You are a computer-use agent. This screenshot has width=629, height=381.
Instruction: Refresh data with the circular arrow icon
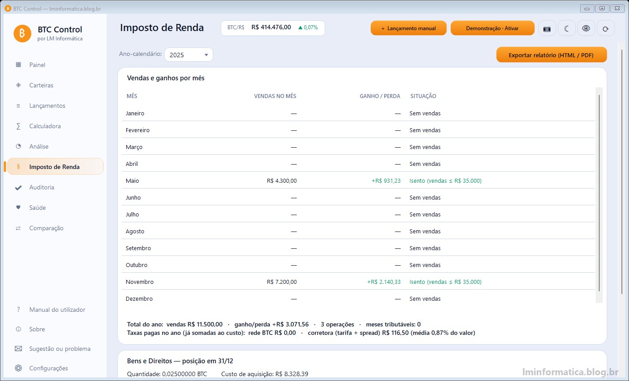tap(606, 28)
